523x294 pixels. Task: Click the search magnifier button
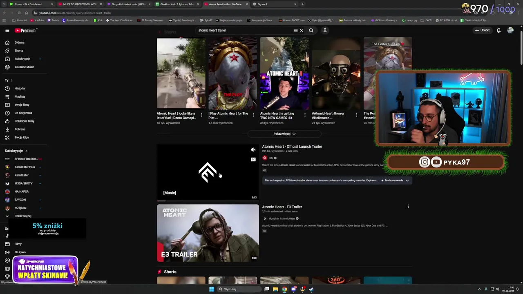tap(311, 30)
